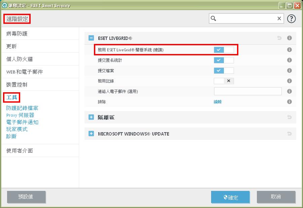Click the 預設值 button

pos(26,197)
